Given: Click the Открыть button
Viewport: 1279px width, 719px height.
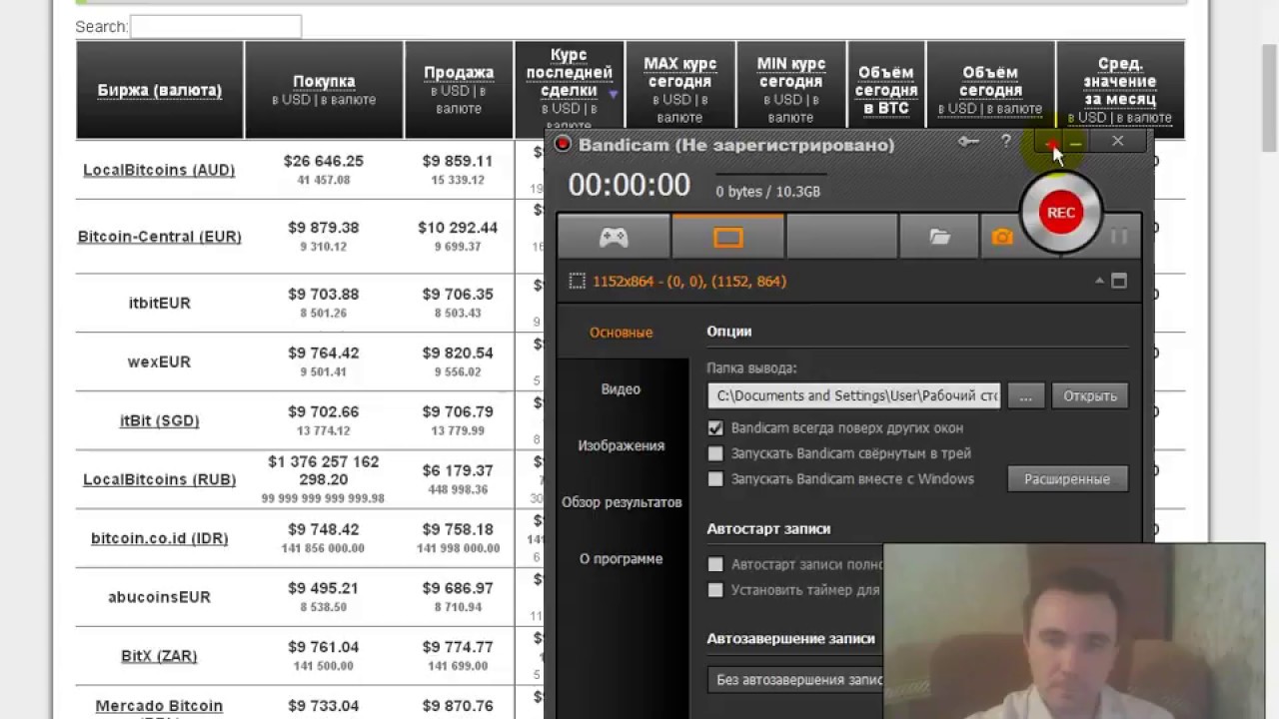Looking at the screenshot, I should [1090, 395].
